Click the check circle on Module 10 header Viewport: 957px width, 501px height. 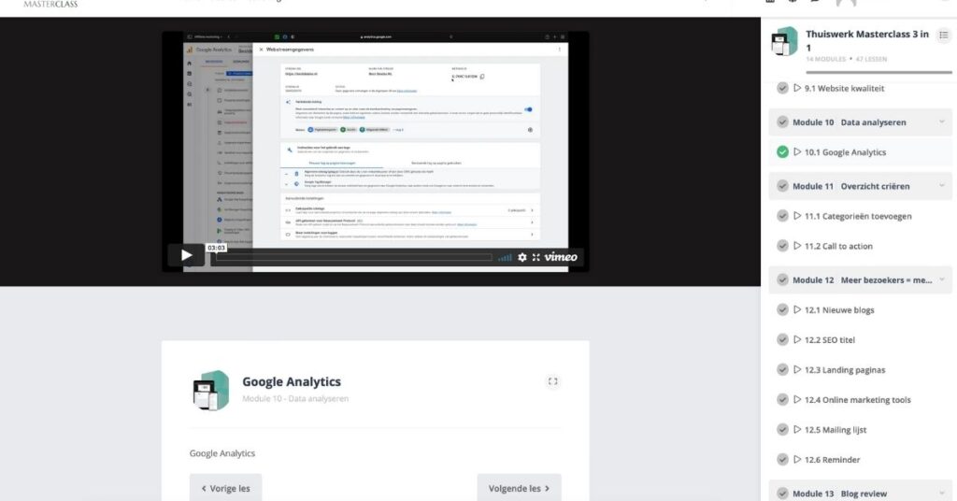point(782,122)
